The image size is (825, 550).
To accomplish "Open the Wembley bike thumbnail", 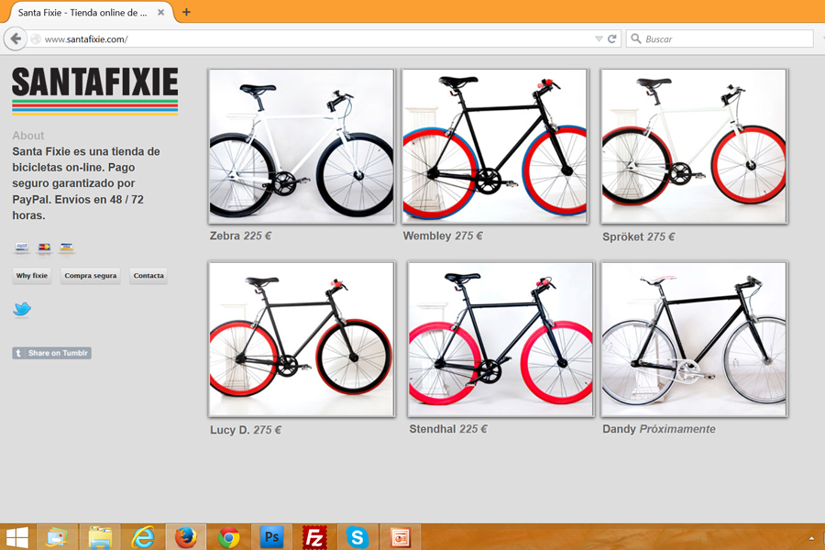I will tap(495, 147).
